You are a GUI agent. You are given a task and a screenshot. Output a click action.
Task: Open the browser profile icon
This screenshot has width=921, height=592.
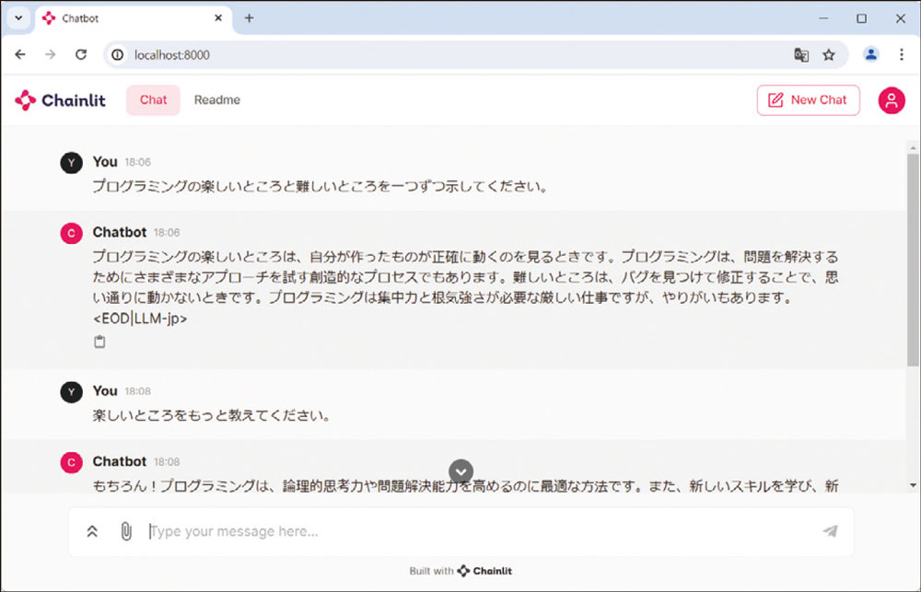(870, 54)
